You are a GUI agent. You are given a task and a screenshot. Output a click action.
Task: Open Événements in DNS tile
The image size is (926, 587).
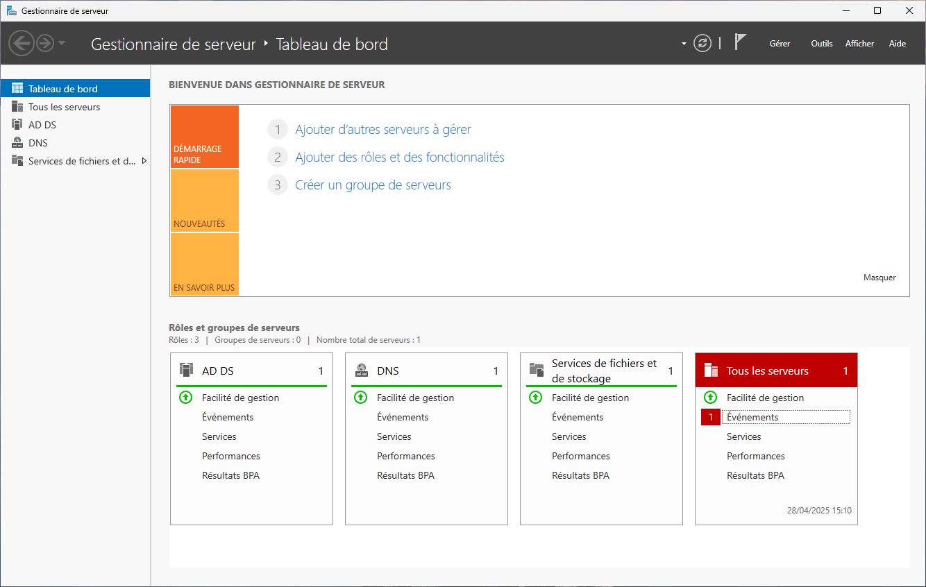(x=403, y=417)
